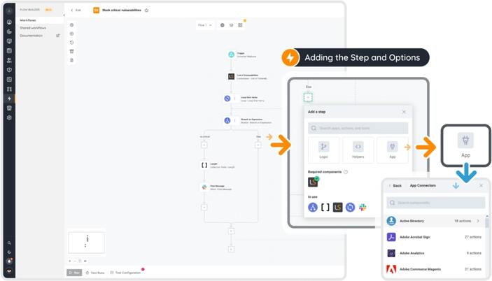
Task: Click the Run button
Action: (74, 272)
